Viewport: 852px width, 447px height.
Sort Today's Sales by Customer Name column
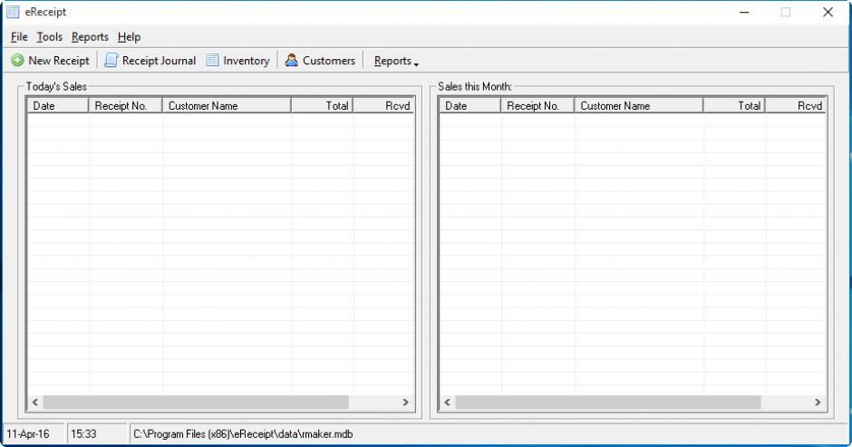[228, 105]
